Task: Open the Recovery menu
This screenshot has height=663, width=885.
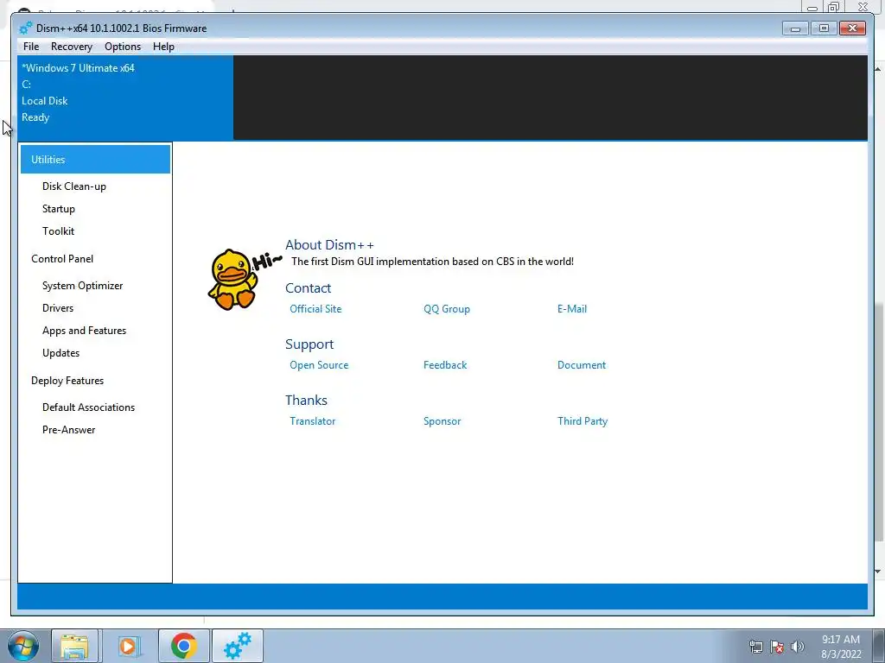Action: pyautogui.click(x=71, y=47)
